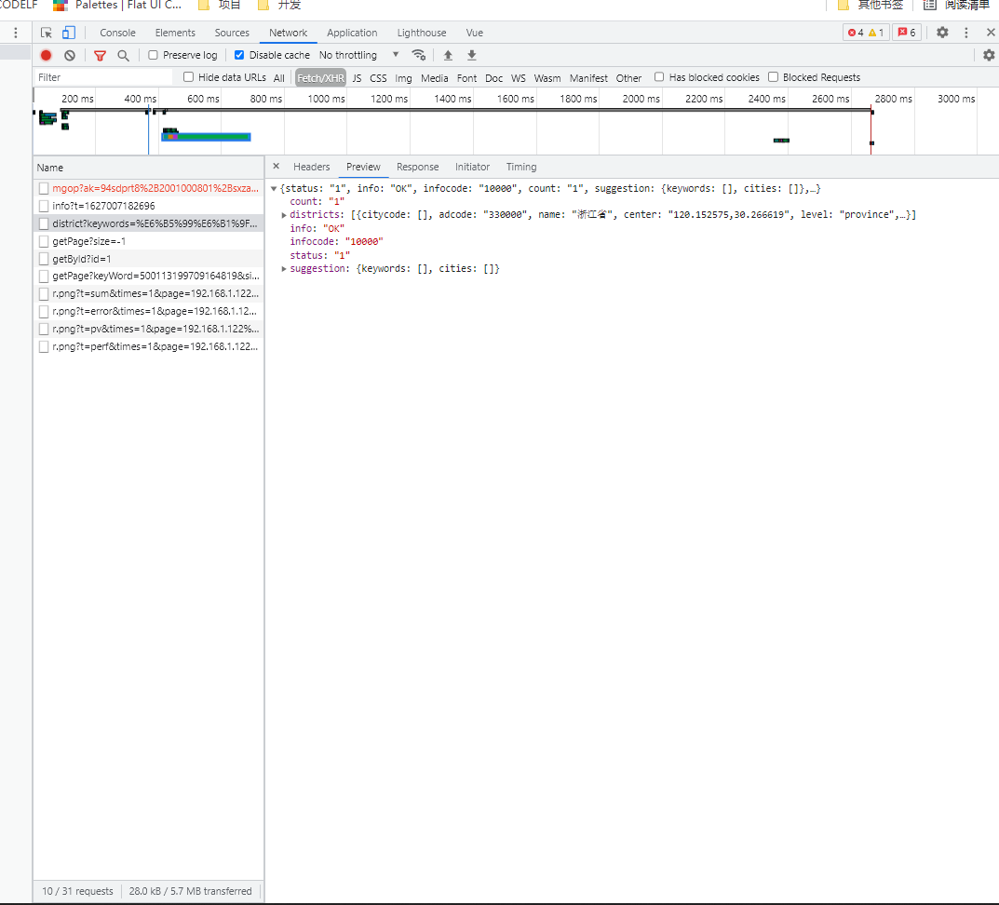Filter requests by Manifest type
The image size is (999, 905).
coord(588,78)
